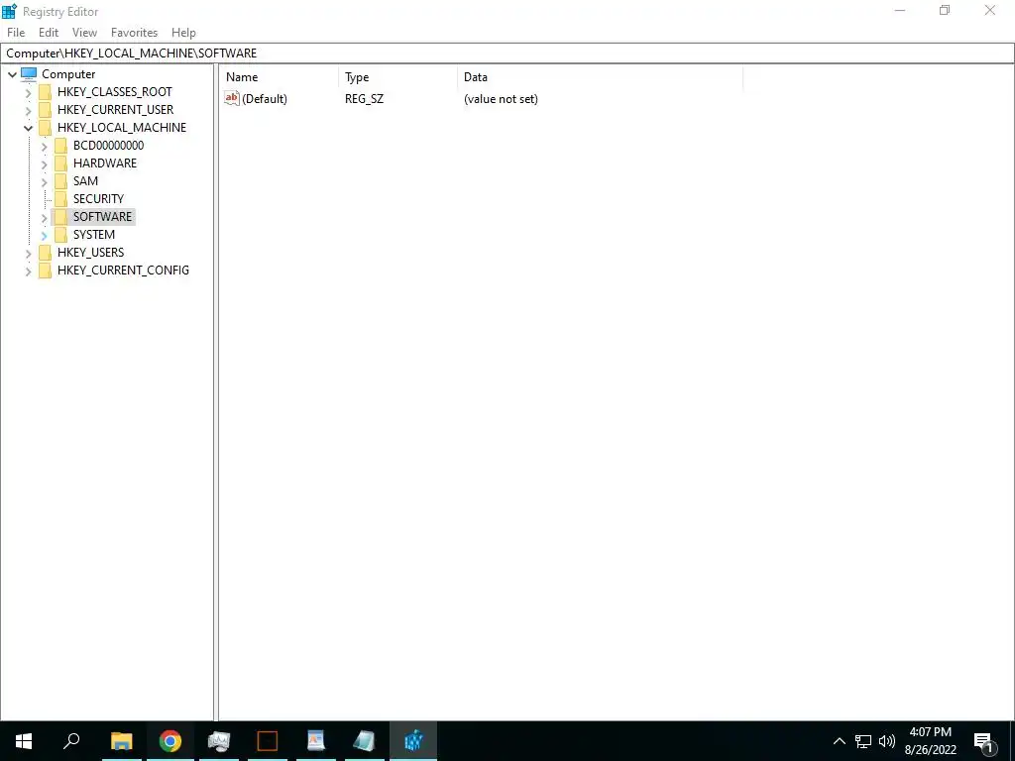This screenshot has height=761, width=1015.
Task: Open the network status tray icon
Action: [863, 741]
